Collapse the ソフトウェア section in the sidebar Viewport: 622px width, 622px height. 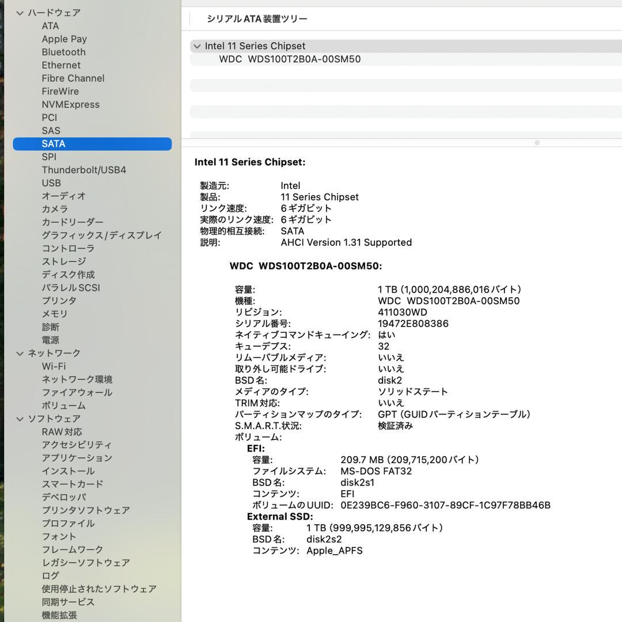[21, 418]
